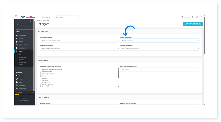Click the Módulos puzzle icon in sidebar
Screen dimensions: 221x122
pos(17,76)
